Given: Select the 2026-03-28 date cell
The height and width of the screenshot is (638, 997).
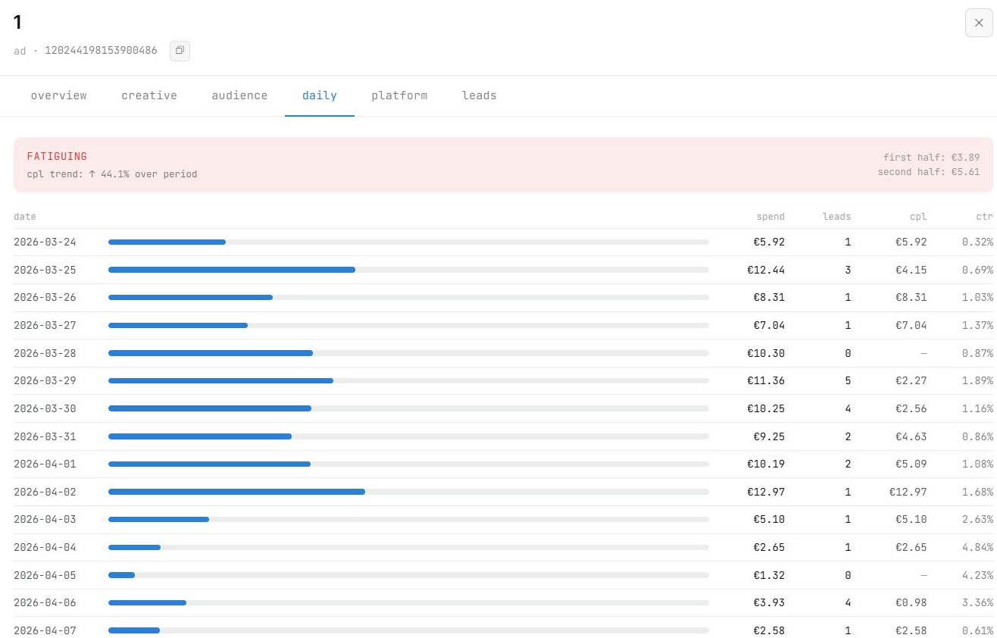Looking at the screenshot, I should [45, 353].
